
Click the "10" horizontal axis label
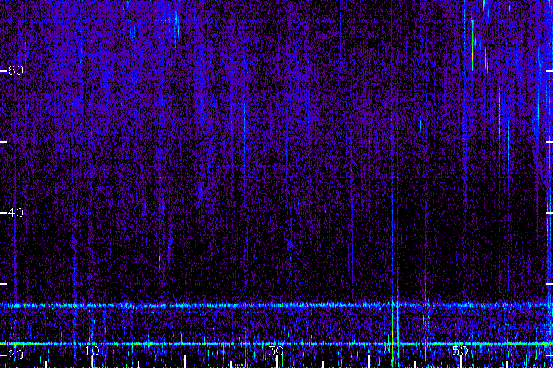point(92,350)
